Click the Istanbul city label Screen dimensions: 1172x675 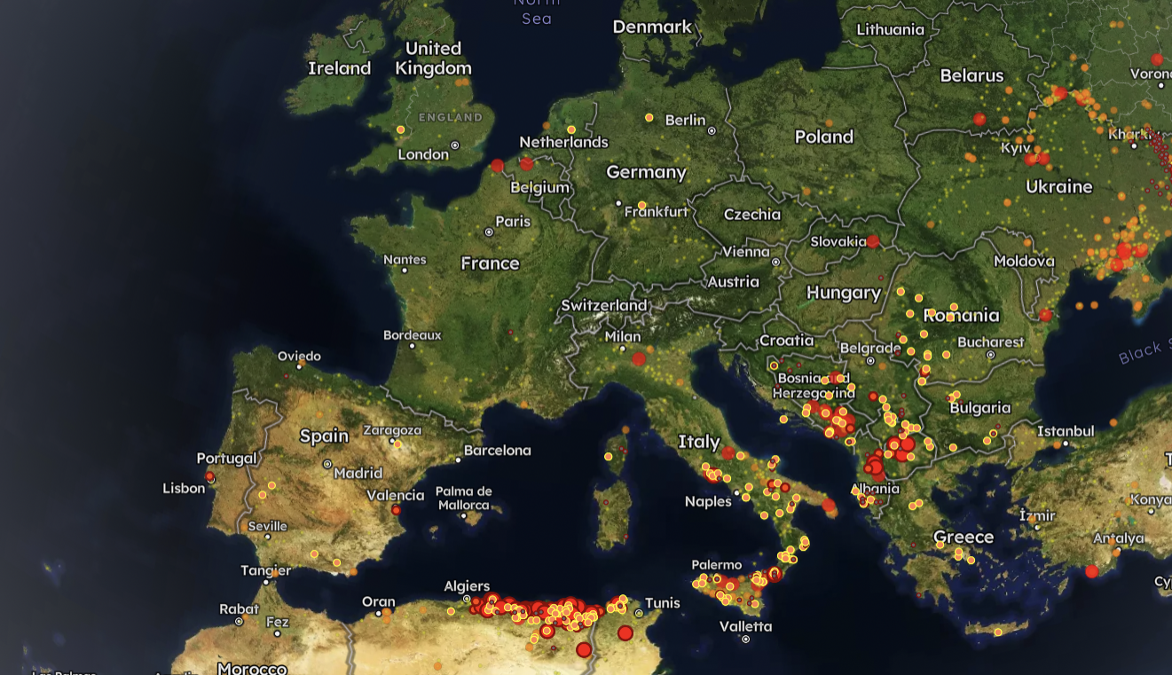(1066, 431)
